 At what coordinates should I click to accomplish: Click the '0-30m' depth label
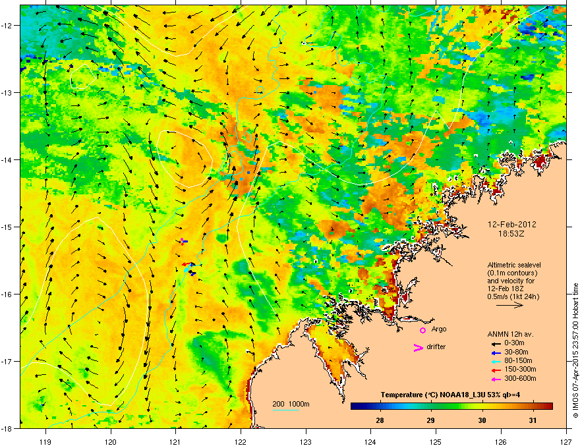[515, 343]
